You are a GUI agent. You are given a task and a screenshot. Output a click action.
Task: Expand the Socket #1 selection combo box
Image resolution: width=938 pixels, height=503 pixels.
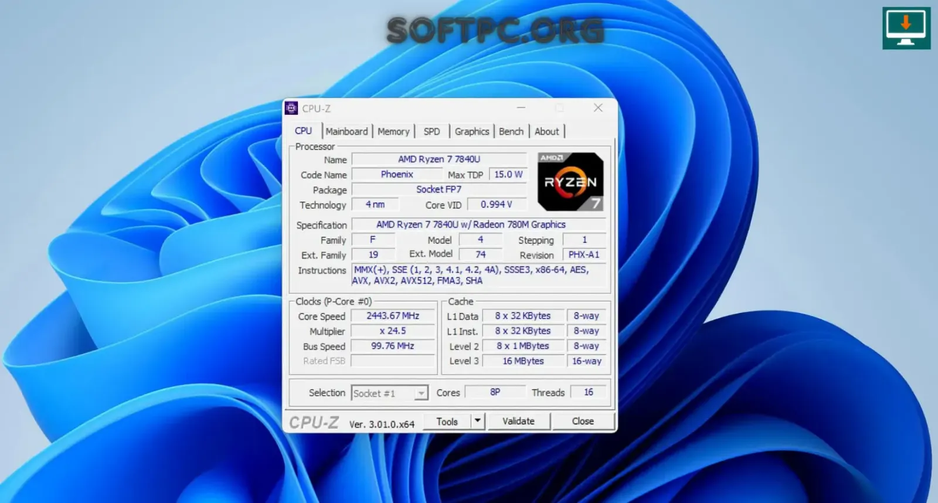point(390,393)
